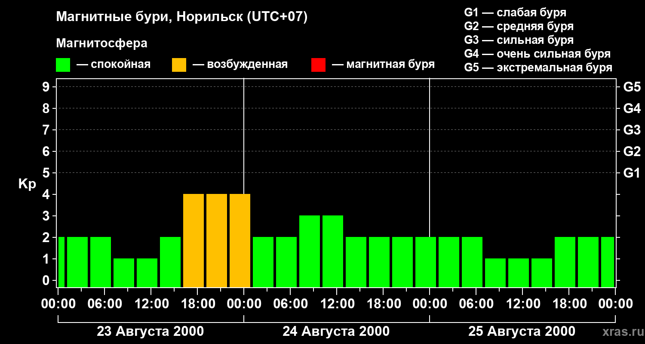Click the green 'спокойная' legend swatch
This screenshot has height=344, width=645.
[63, 65]
